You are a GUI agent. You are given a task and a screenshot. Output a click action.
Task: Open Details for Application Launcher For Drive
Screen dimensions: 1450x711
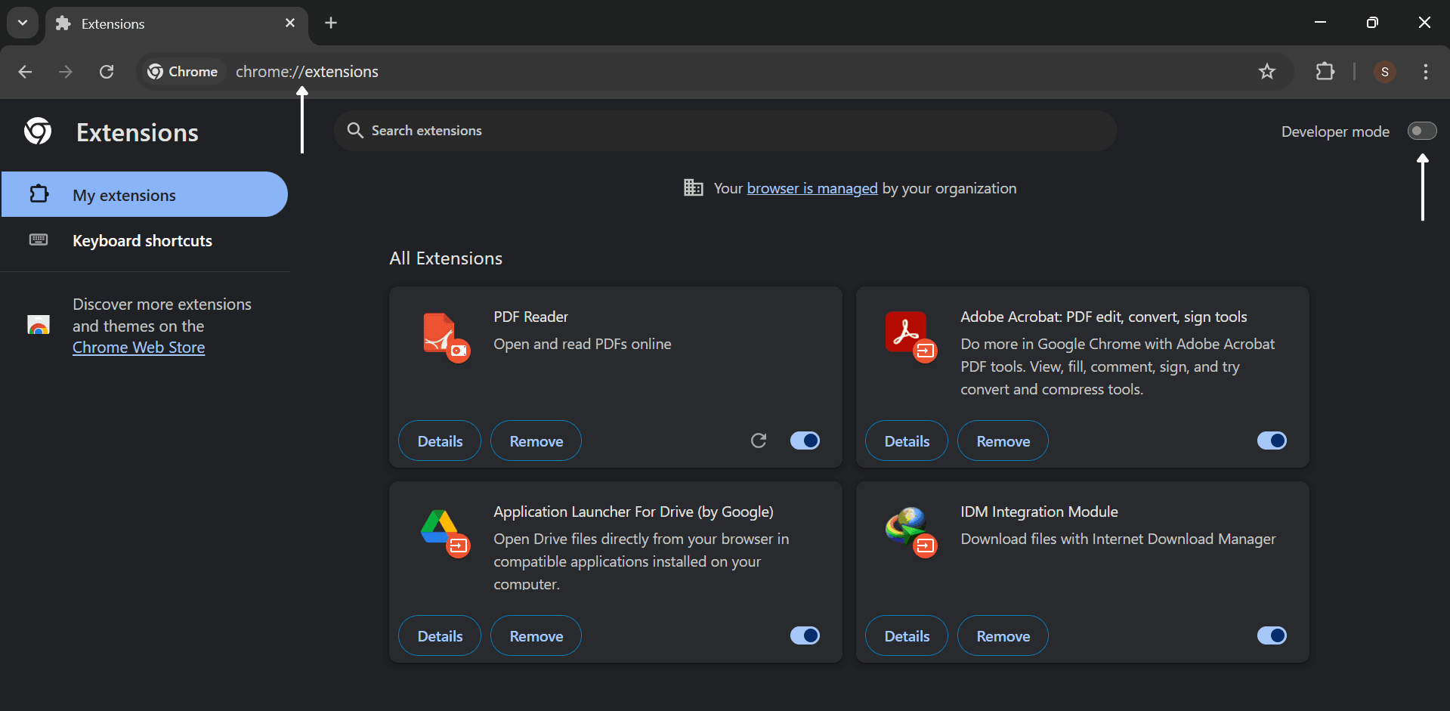click(440, 636)
